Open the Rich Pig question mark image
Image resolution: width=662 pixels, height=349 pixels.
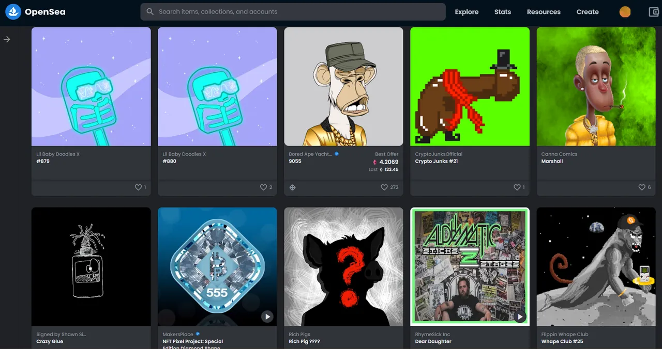[x=343, y=266]
